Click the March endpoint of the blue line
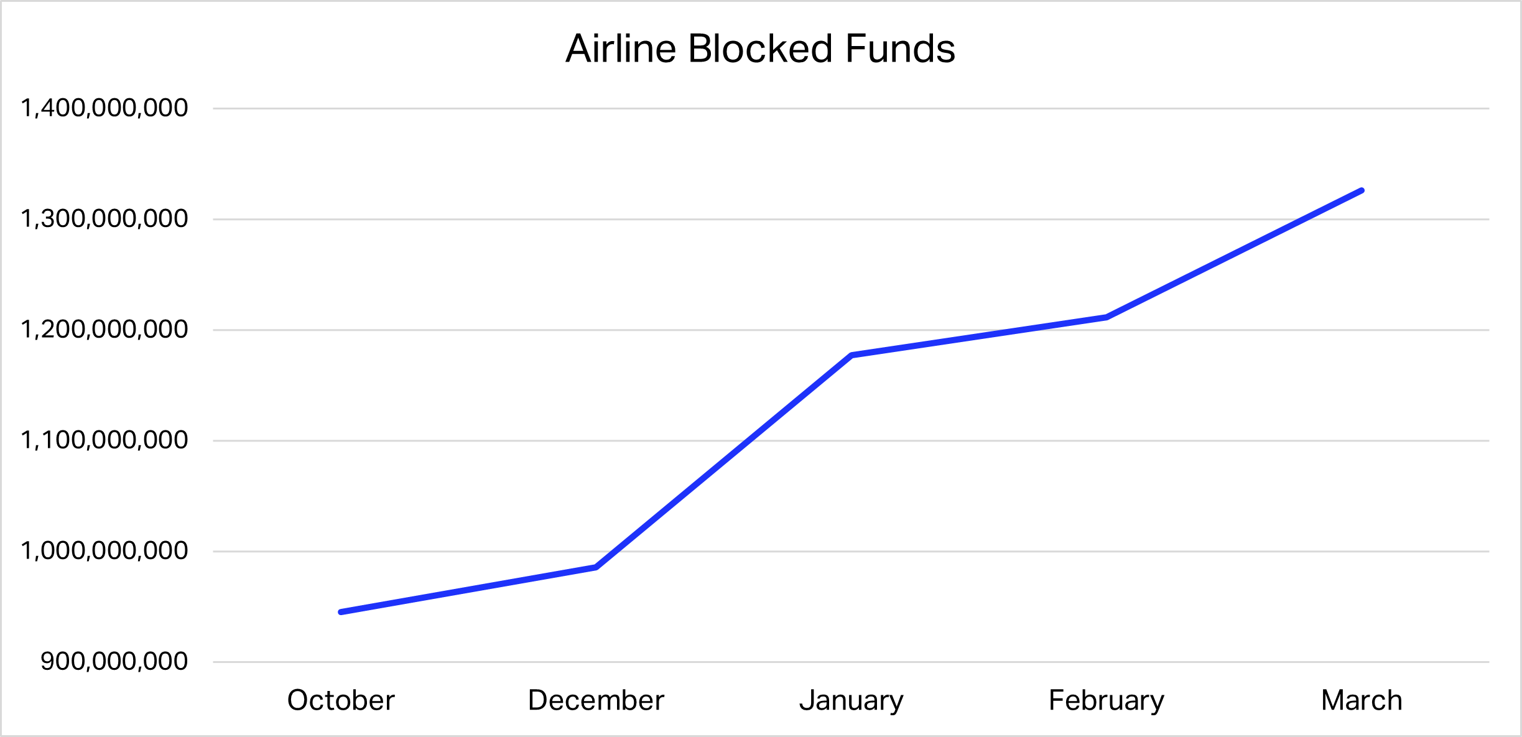This screenshot has width=1522, height=737. pos(1362,190)
